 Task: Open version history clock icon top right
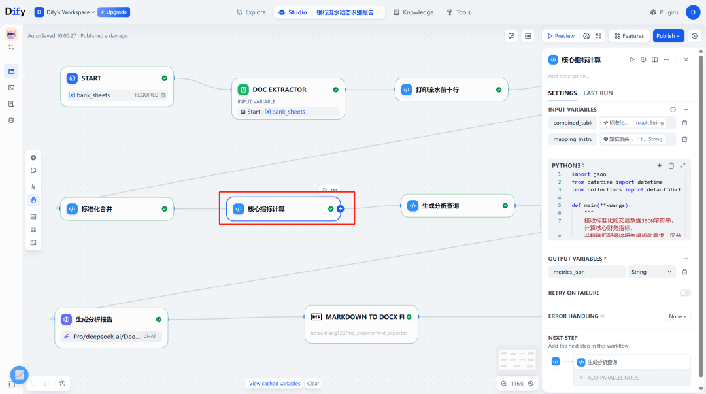(695, 36)
